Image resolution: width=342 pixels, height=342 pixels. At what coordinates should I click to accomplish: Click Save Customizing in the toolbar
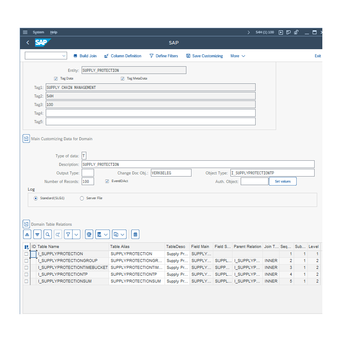tap(204, 56)
